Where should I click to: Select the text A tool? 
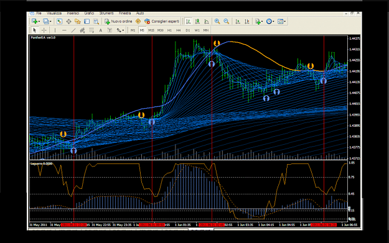coord(100,30)
